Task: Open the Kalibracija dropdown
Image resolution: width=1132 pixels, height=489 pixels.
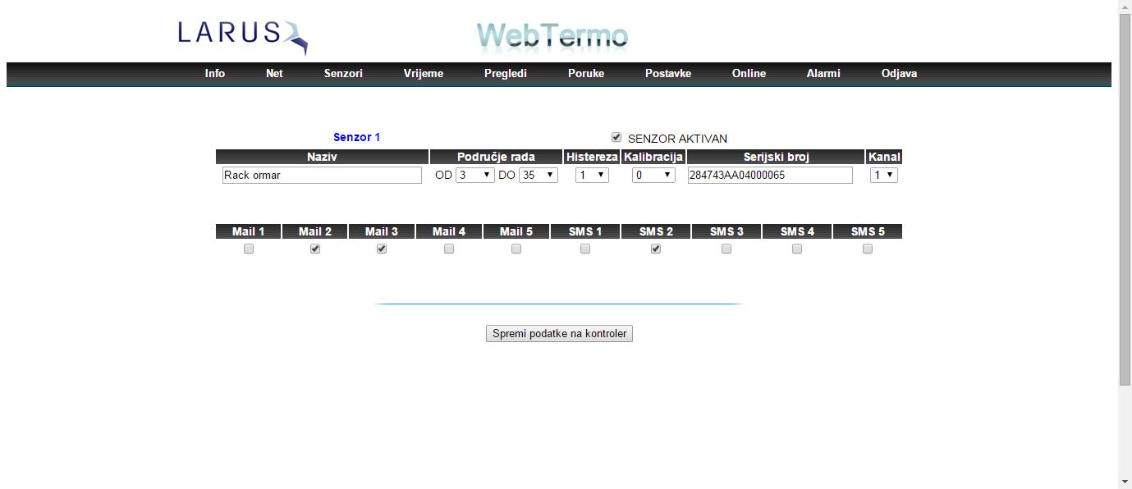Action: tap(653, 175)
